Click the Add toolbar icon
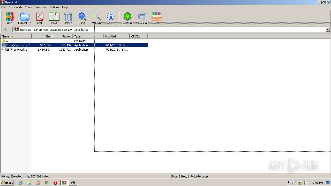The height and width of the screenshot is (186, 331). click(10, 17)
